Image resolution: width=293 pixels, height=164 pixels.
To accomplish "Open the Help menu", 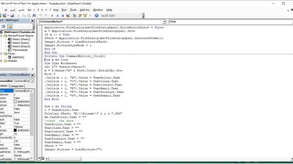I will 109,10.
